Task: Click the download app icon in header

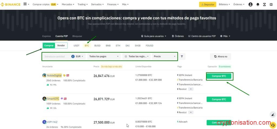Action: pos(264,4)
